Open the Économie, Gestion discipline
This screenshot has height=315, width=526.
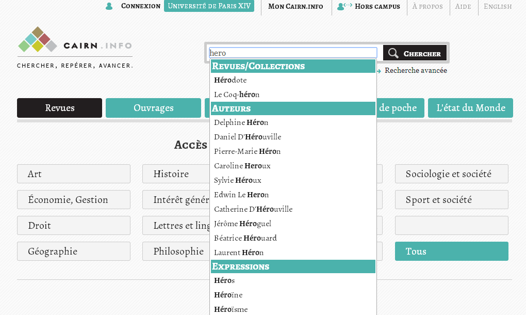74,199
